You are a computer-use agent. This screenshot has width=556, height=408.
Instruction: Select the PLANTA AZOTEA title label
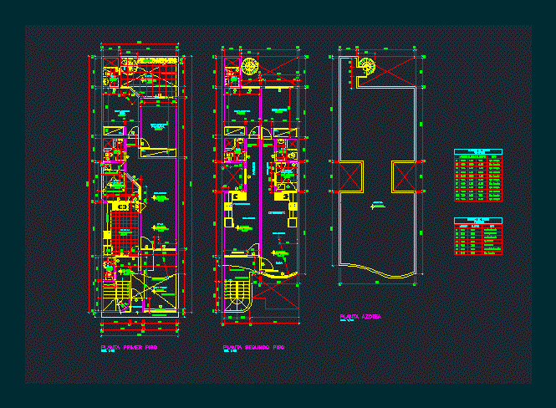(x=360, y=317)
